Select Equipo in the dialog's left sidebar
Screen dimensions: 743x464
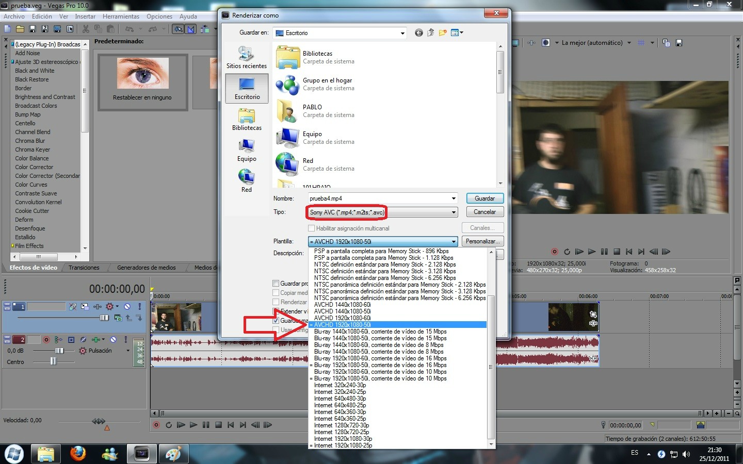tap(247, 150)
